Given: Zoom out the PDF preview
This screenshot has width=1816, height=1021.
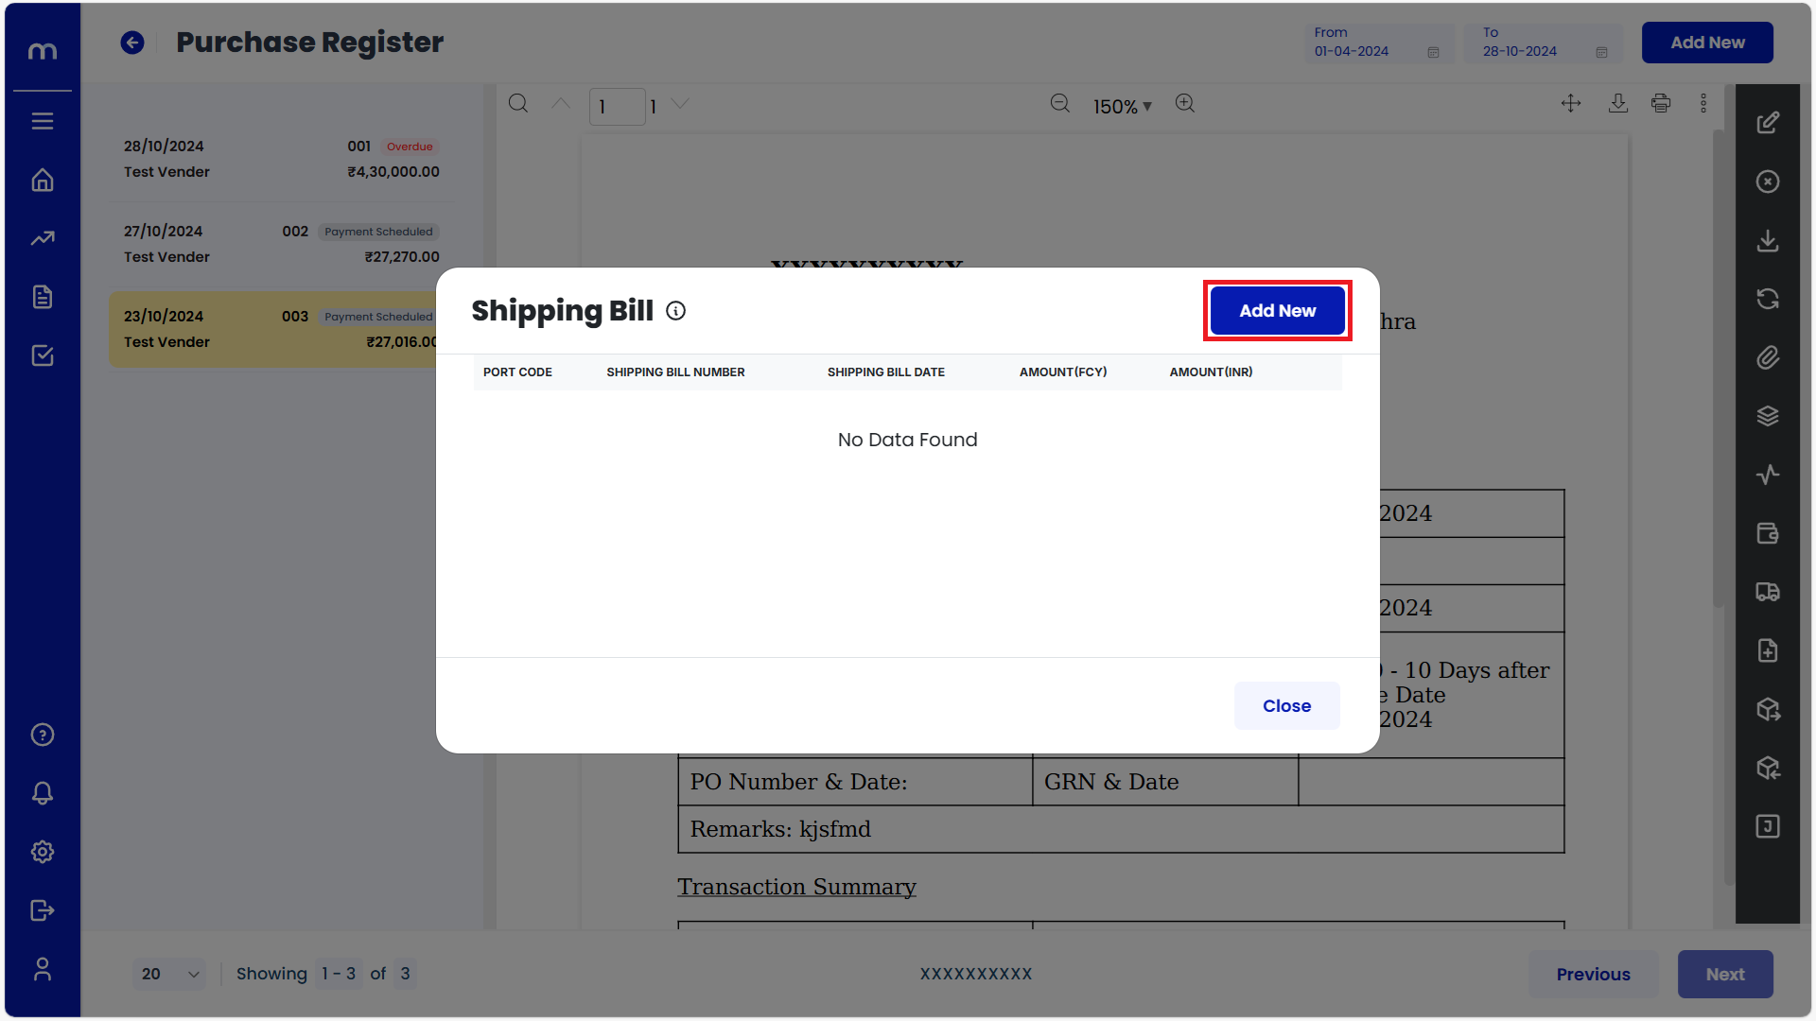Looking at the screenshot, I should click(1060, 104).
